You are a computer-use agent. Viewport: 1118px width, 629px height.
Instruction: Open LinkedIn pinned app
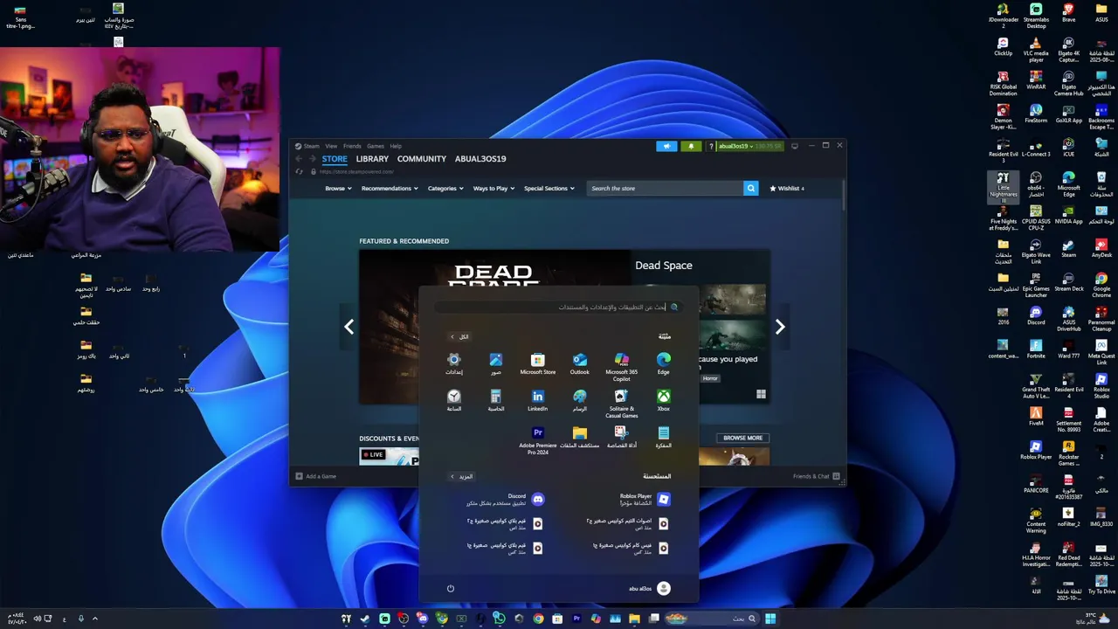[538, 401]
